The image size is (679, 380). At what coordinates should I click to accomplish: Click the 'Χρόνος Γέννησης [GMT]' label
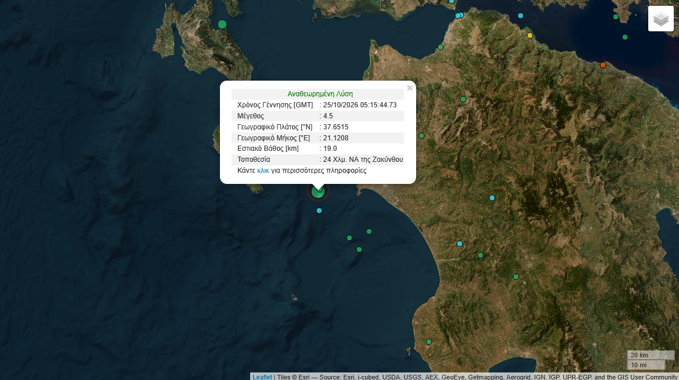tap(275, 105)
